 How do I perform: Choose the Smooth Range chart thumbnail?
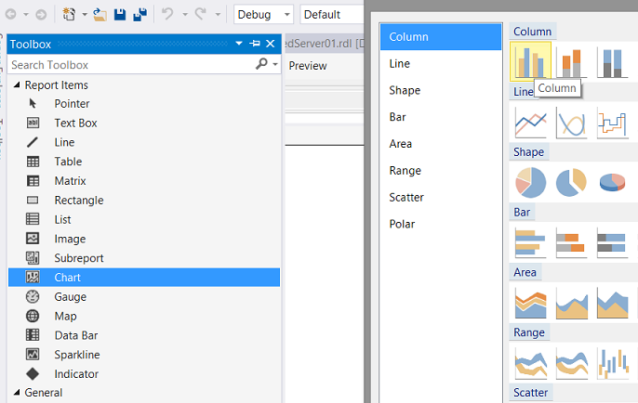click(571, 363)
